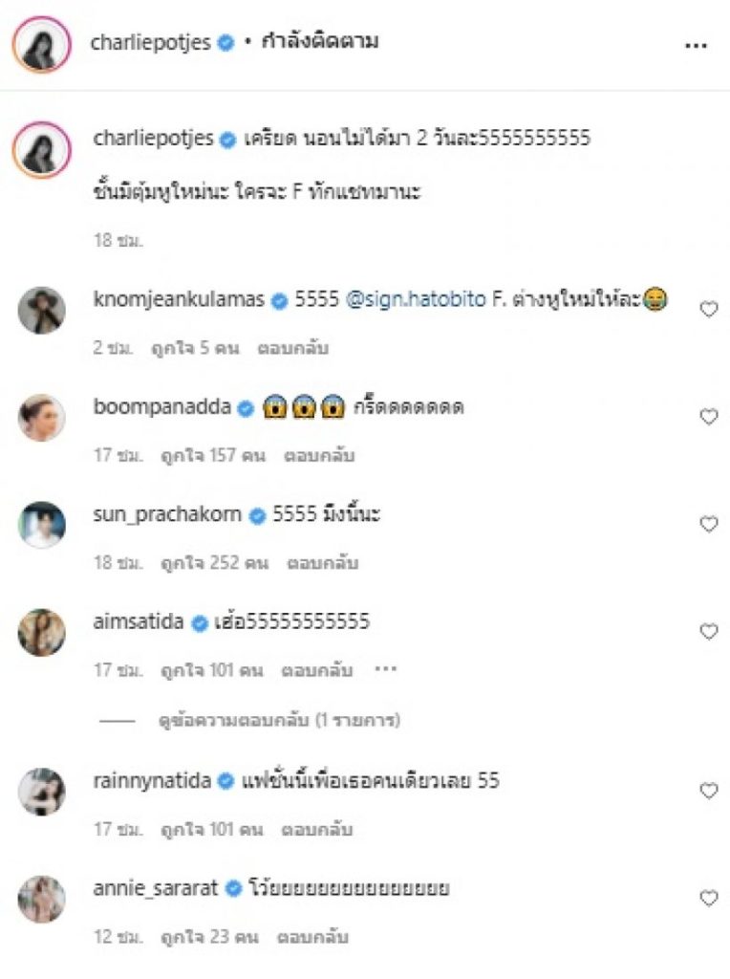Like the aimsatida comment

(x=709, y=632)
